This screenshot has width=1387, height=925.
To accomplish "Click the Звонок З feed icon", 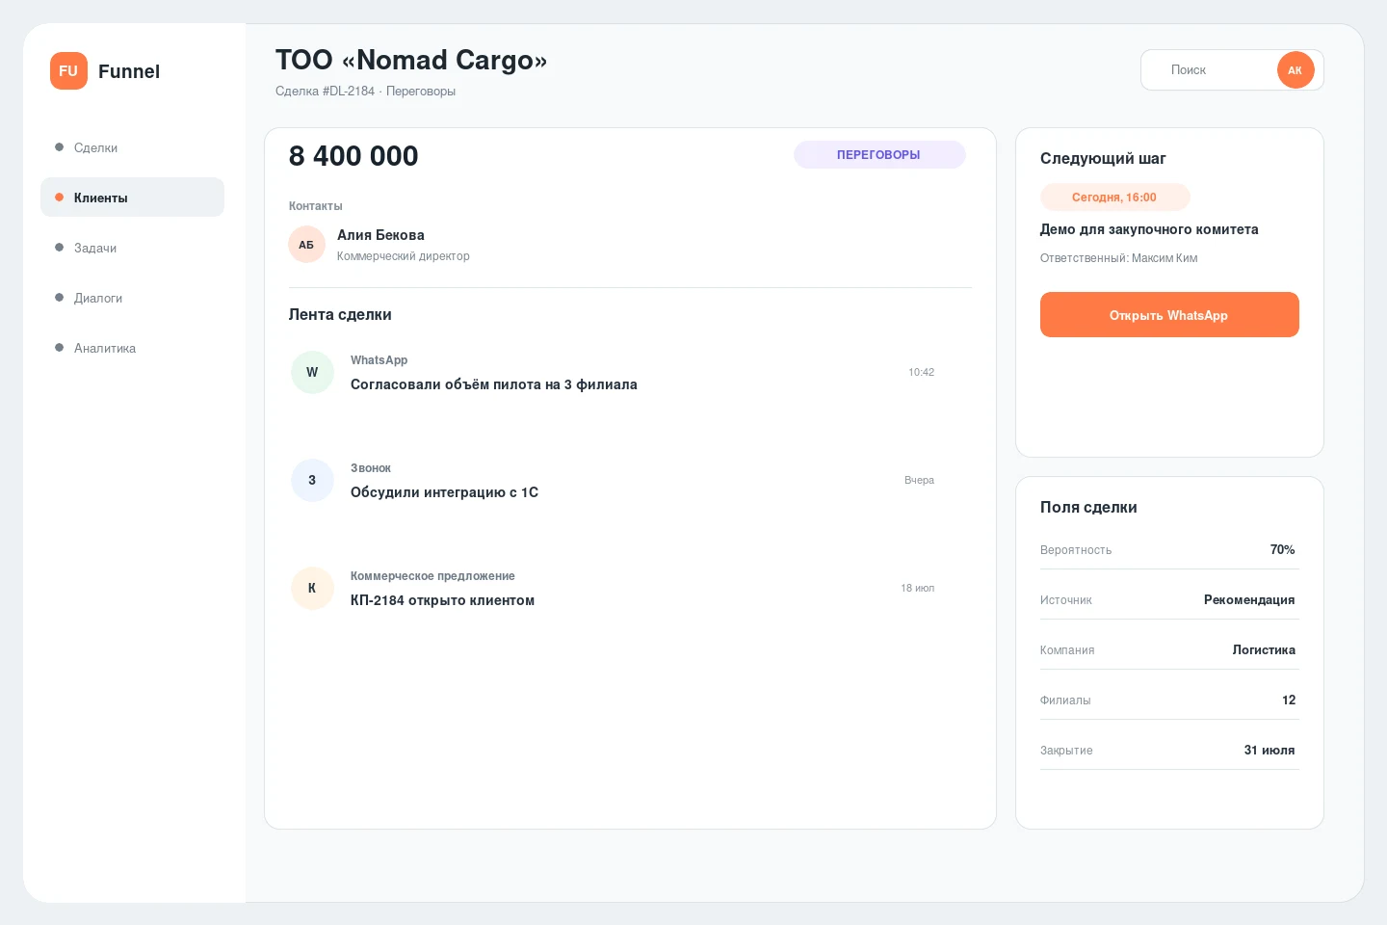I will 312,480.
